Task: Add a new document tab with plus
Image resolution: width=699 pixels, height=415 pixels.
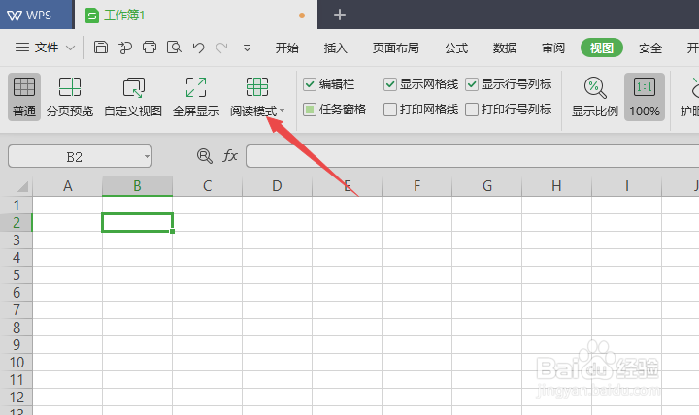Action: [x=340, y=15]
